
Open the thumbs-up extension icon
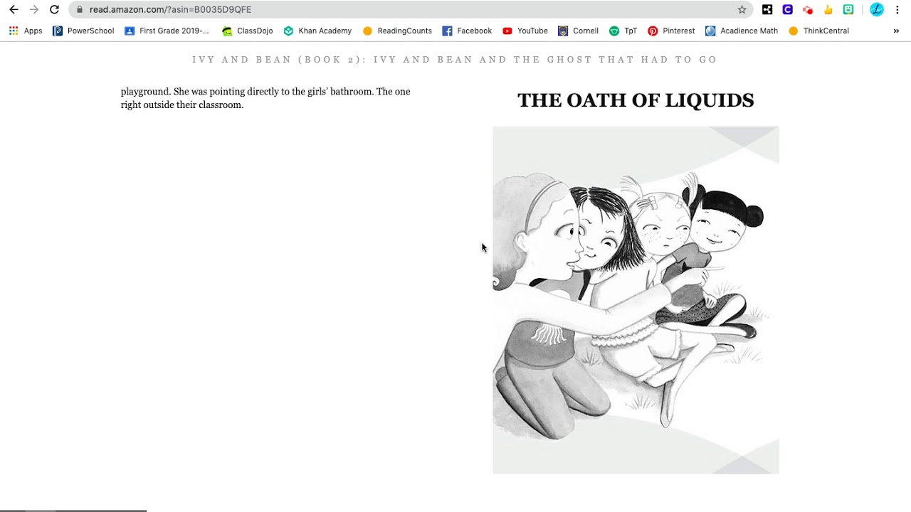coord(828,9)
